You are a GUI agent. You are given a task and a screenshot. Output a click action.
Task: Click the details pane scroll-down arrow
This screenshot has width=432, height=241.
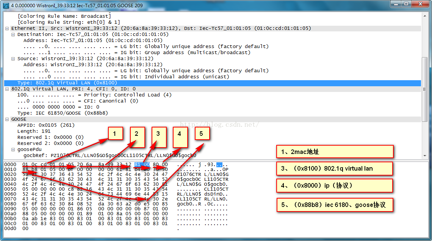click(424, 155)
